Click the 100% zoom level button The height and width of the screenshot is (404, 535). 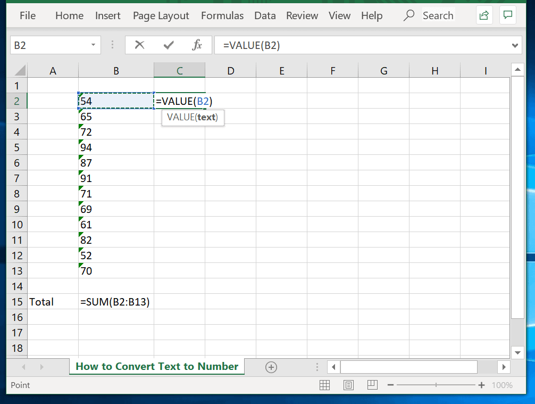[504, 385]
